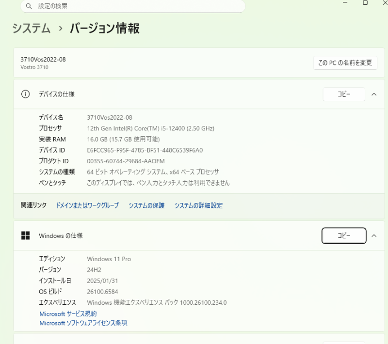This screenshot has height=344, width=388.
Task: Click the Windows logo icon beside Windows の仕様
Action: pos(25,235)
